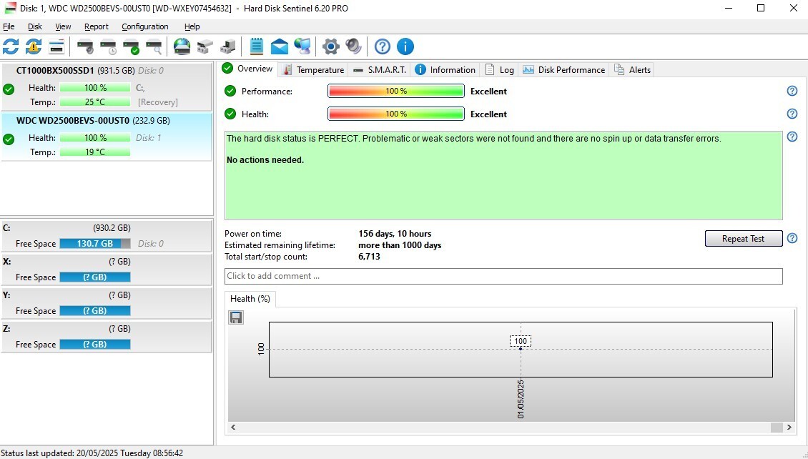Click the 01/05/2025 date label on graph

click(x=521, y=399)
